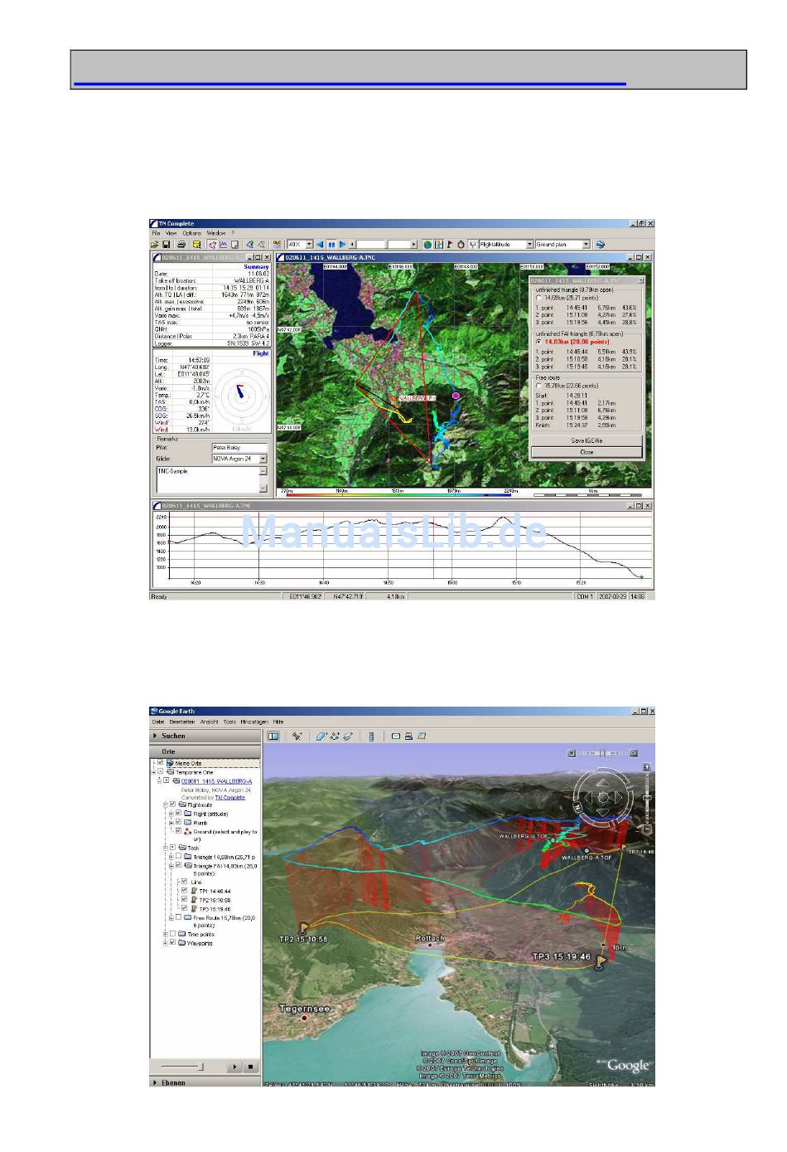Play flight replay forward
Image resolution: width=787 pixels, height=1152 pixels.
pos(342,245)
